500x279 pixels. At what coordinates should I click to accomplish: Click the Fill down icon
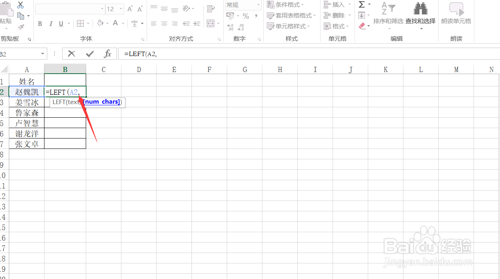click(x=361, y=15)
